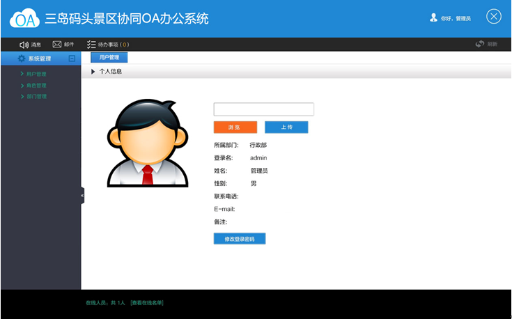
Task: Hide the sidebar using the collapse handle
Action: 82,196
